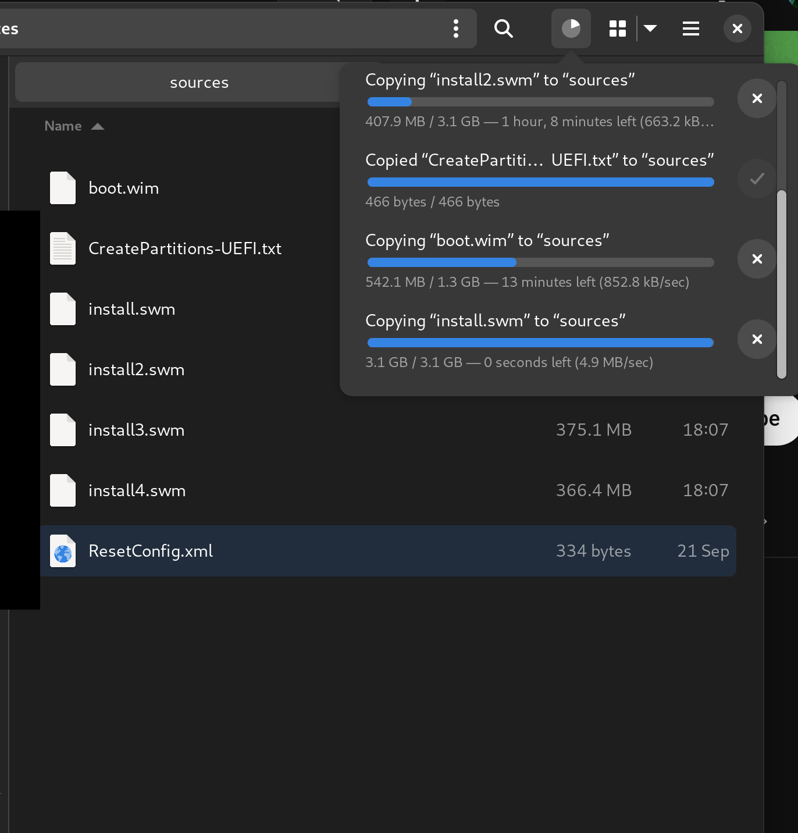Click the operations popover scrollbar
Image resolution: width=798 pixels, height=833 pixels.
click(x=782, y=284)
